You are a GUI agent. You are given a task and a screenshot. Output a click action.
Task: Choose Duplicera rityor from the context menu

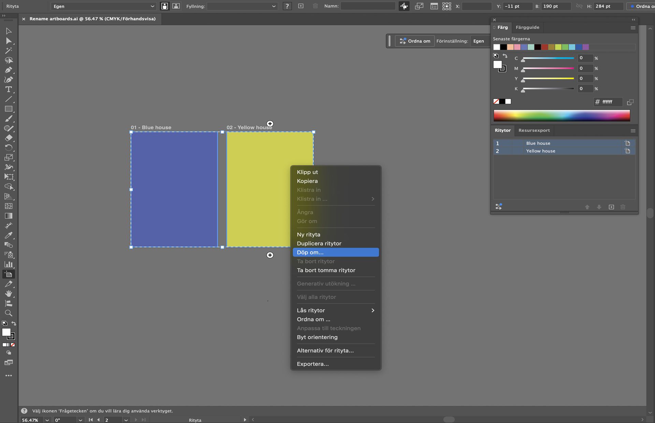click(319, 244)
